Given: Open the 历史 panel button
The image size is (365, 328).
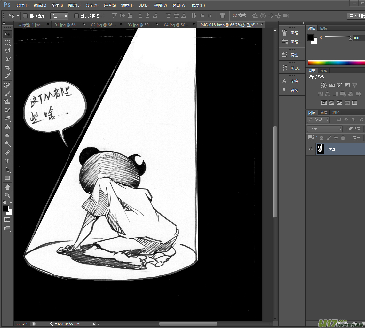Looking at the screenshot, I should click(290, 68).
